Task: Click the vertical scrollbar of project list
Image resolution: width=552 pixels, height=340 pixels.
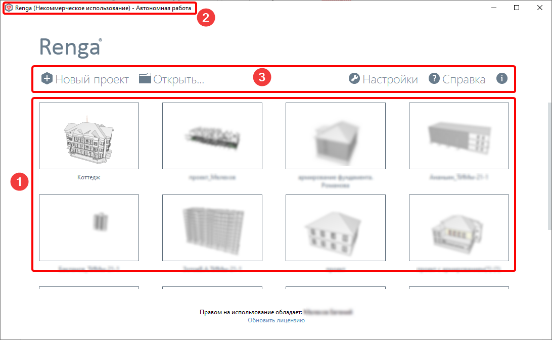Action: (549, 165)
